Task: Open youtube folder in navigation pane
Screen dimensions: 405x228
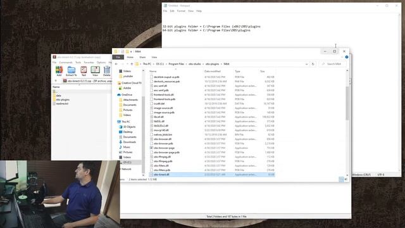Action: coord(126,76)
